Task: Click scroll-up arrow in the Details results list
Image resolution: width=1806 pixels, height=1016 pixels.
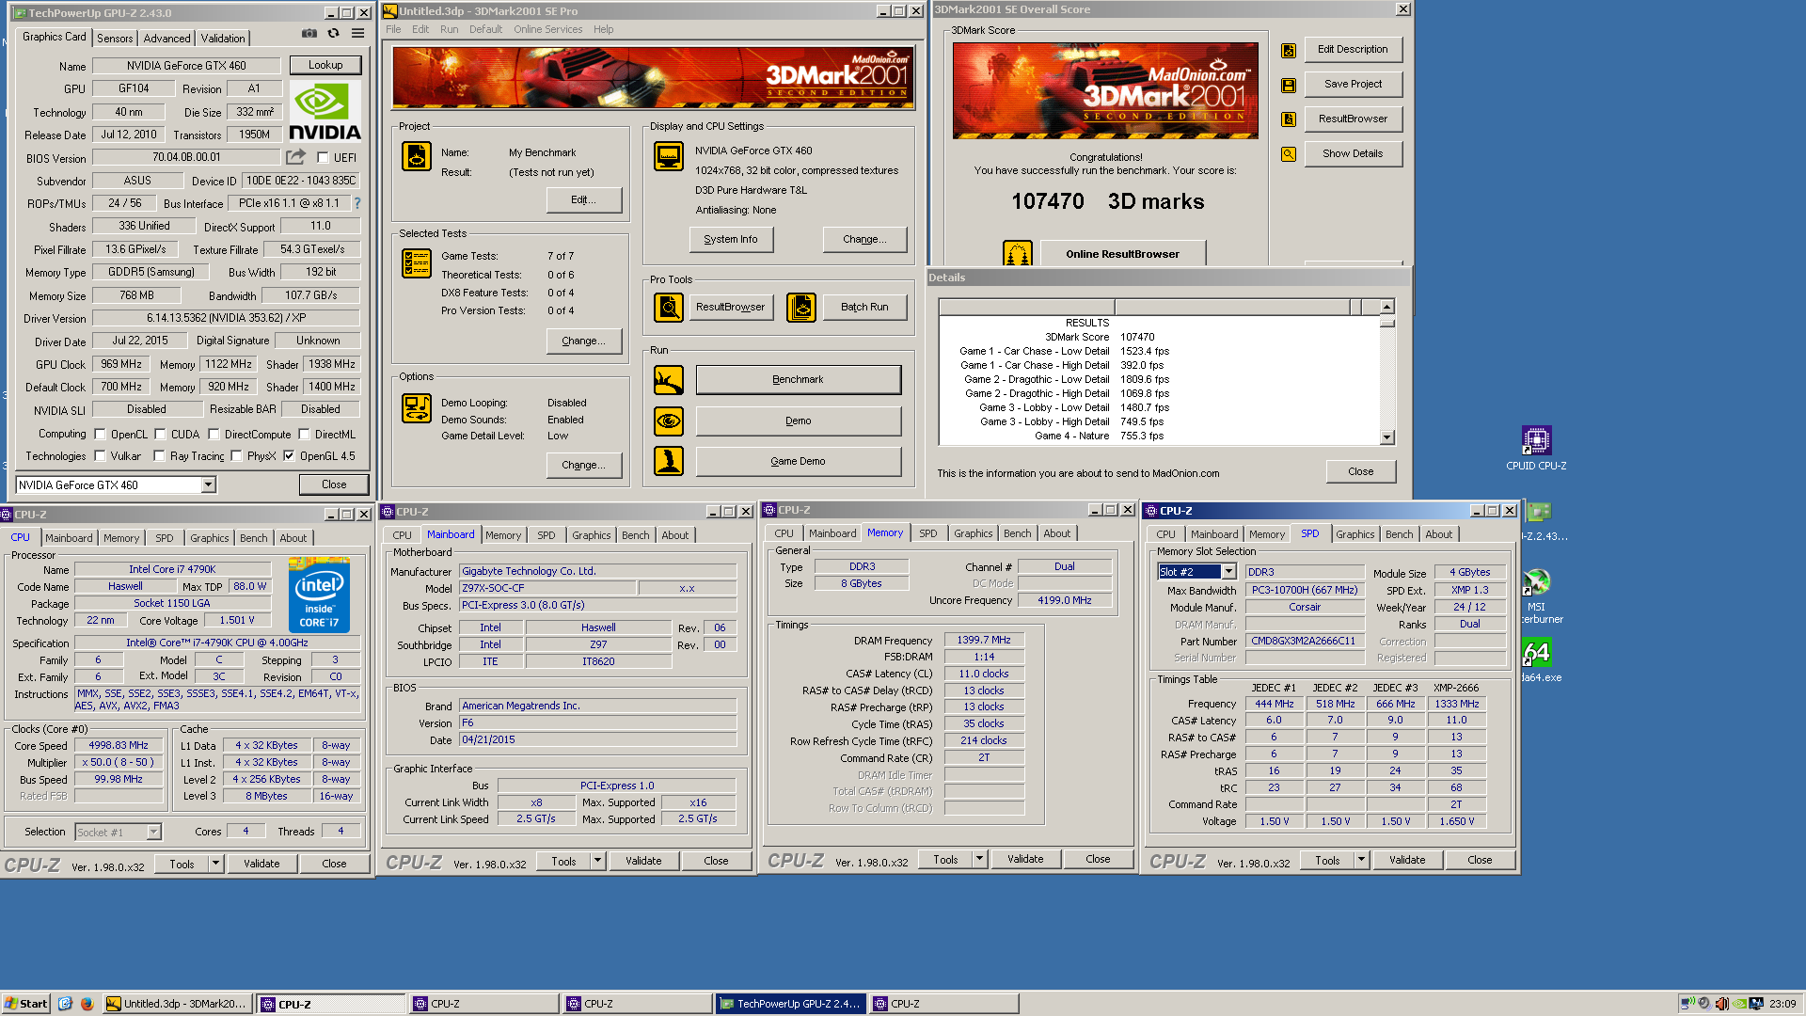Action: (x=1386, y=307)
